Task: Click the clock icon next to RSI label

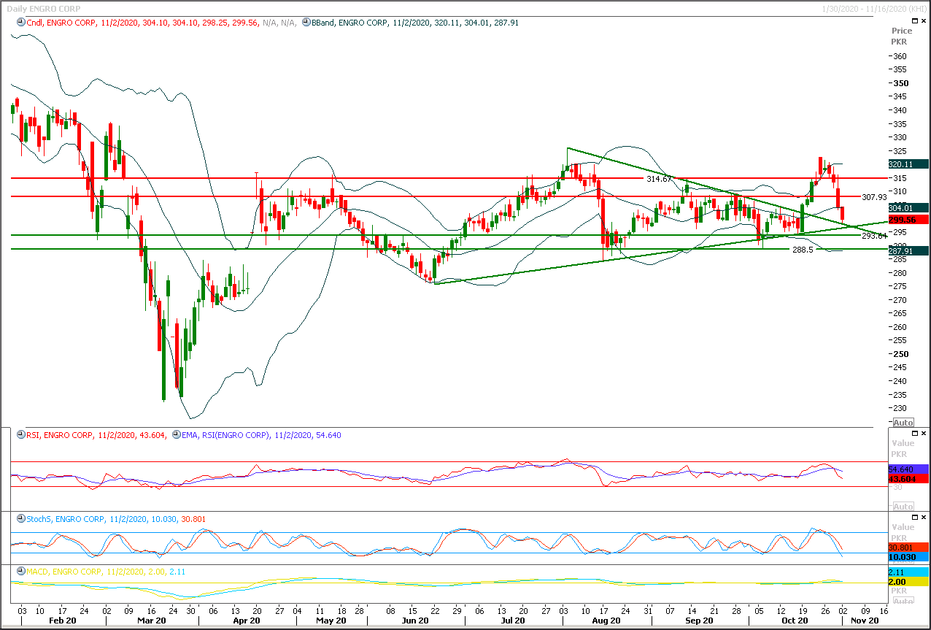Action: [20, 436]
